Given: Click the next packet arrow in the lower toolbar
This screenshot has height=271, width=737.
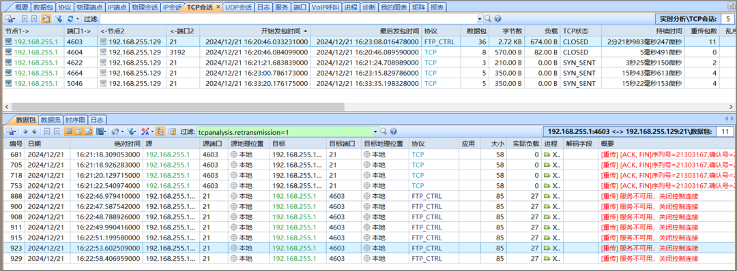Looking at the screenshot, I should click(x=35, y=131).
